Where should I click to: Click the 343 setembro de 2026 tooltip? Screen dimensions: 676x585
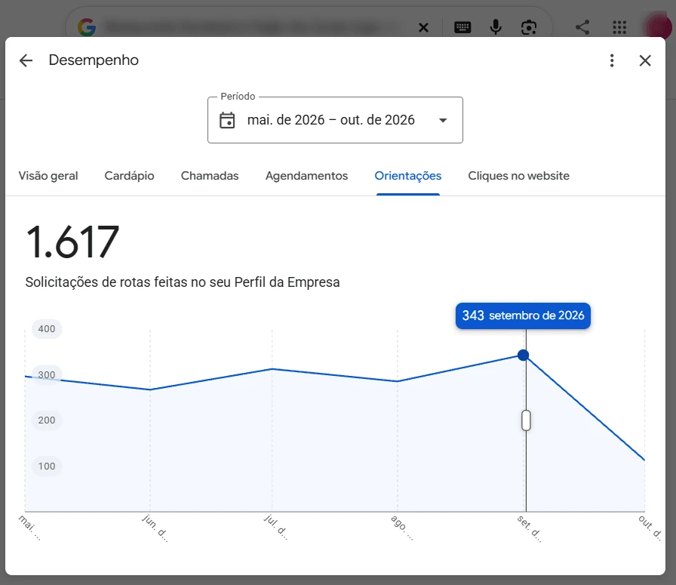[x=523, y=316]
